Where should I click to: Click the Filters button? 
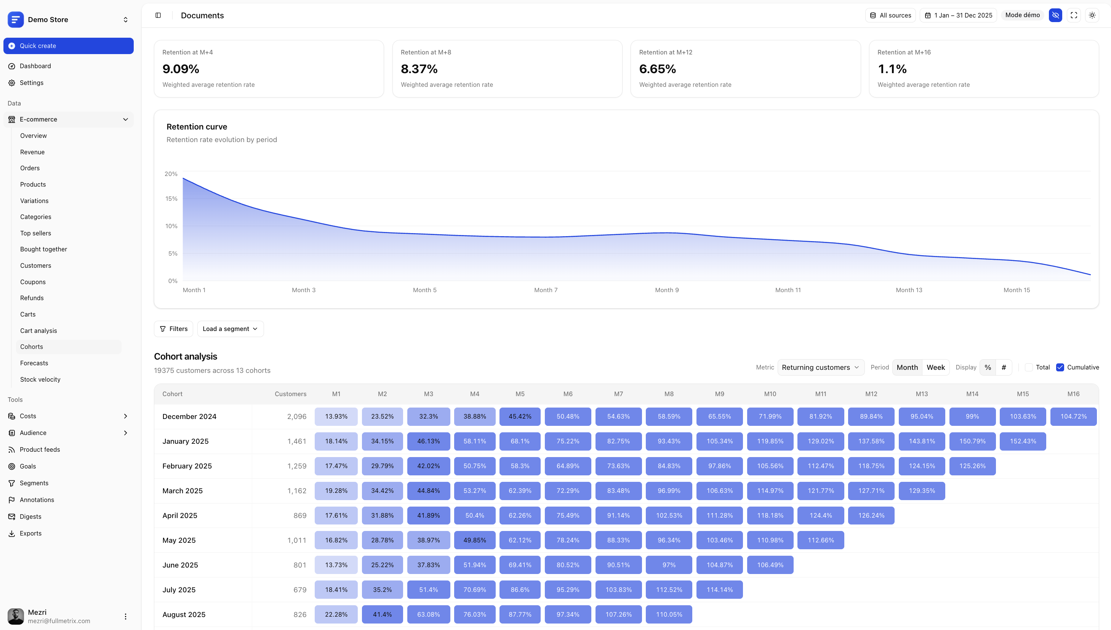(173, 329)
